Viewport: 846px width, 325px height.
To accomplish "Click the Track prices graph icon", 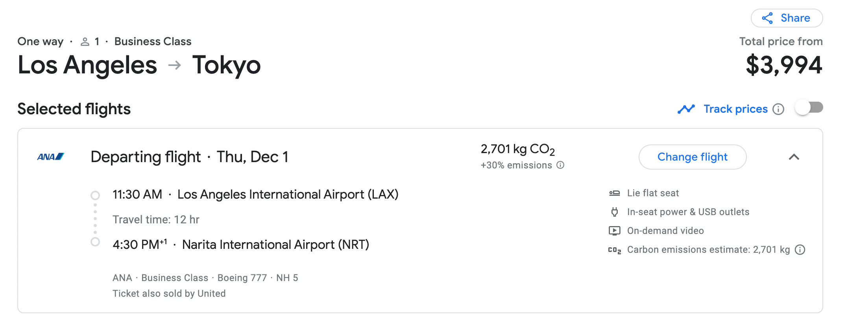I will point(686,109).
